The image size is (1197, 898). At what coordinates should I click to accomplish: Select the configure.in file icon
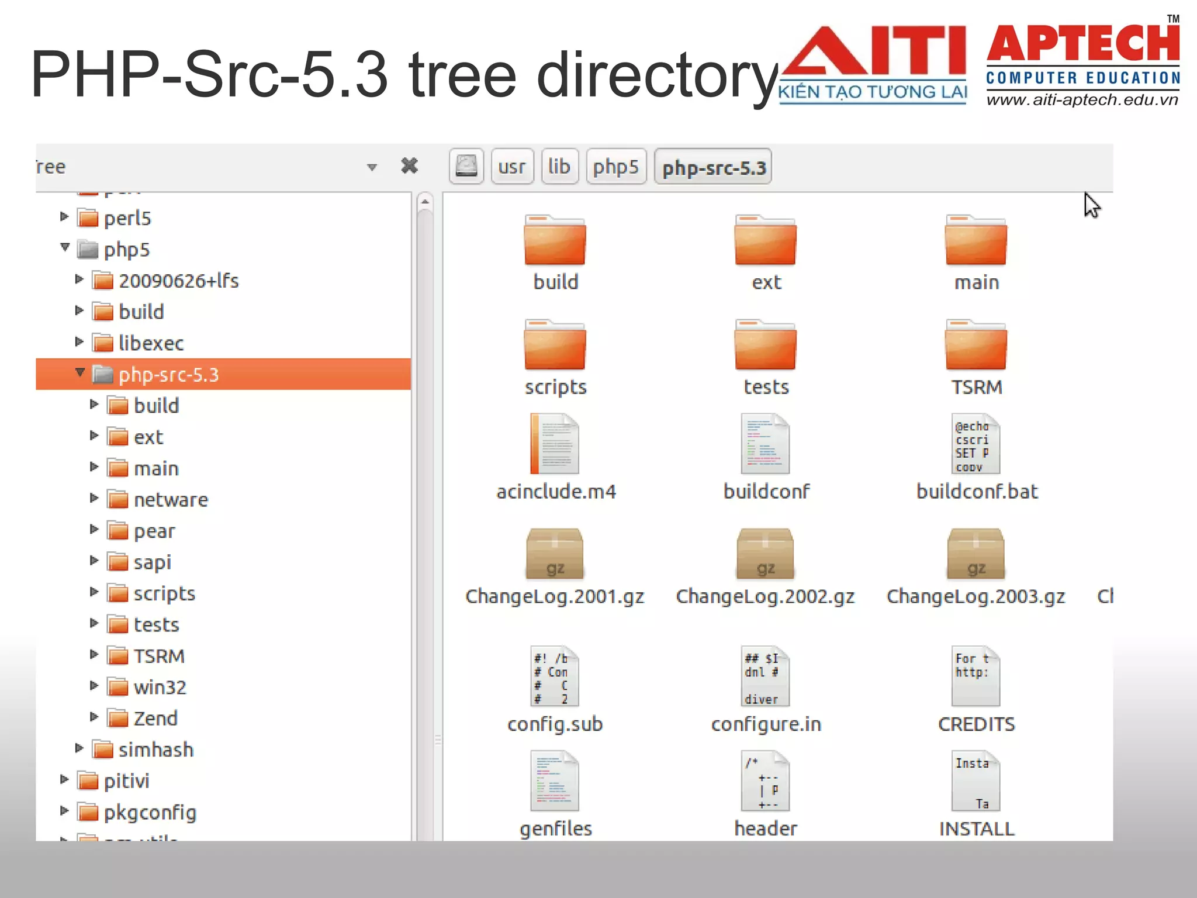765,676
